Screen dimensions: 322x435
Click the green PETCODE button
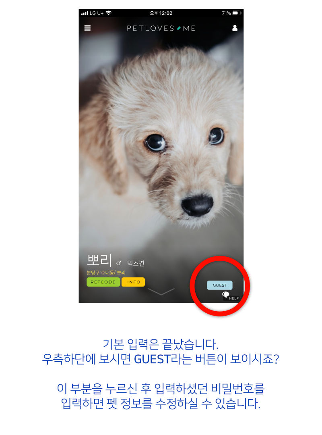(103, 282)
